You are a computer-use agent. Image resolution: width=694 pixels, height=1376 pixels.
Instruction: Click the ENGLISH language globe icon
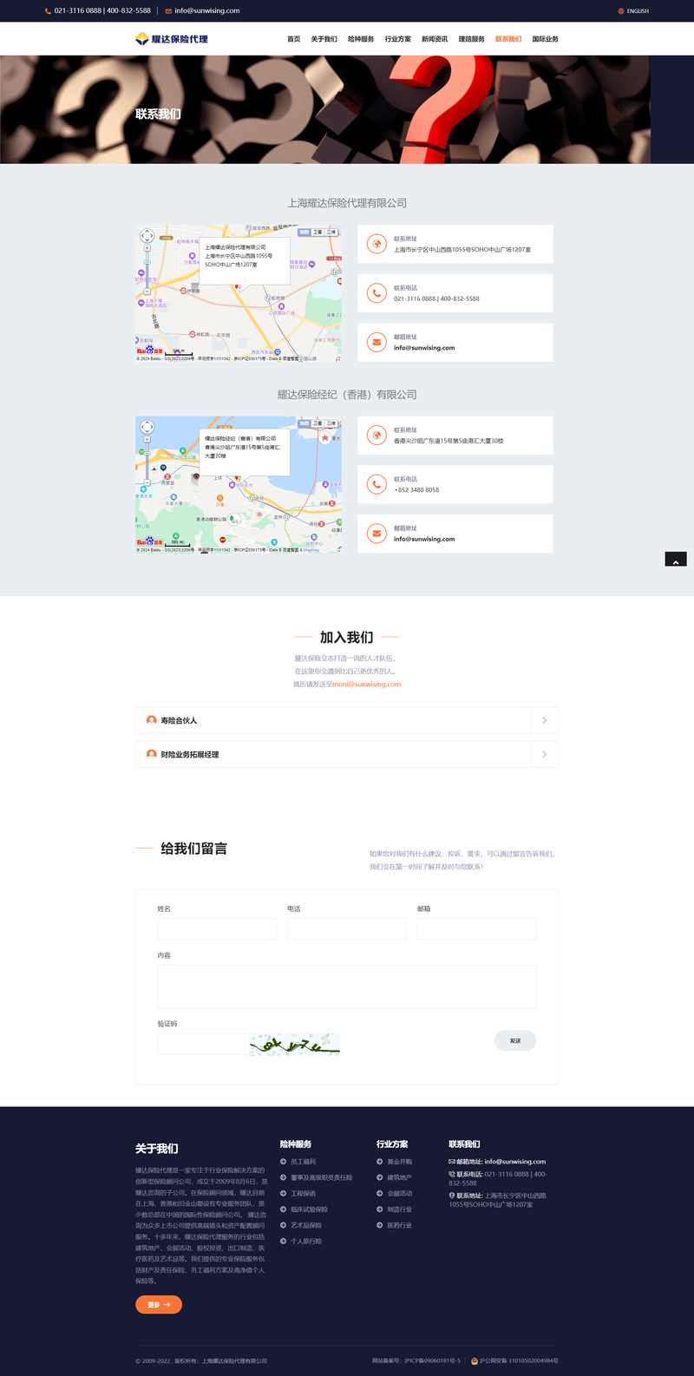point(621,11)
